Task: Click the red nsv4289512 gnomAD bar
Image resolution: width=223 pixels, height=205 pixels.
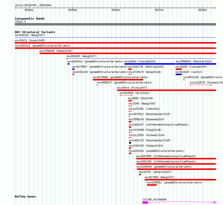Action: tap(152, 185)
